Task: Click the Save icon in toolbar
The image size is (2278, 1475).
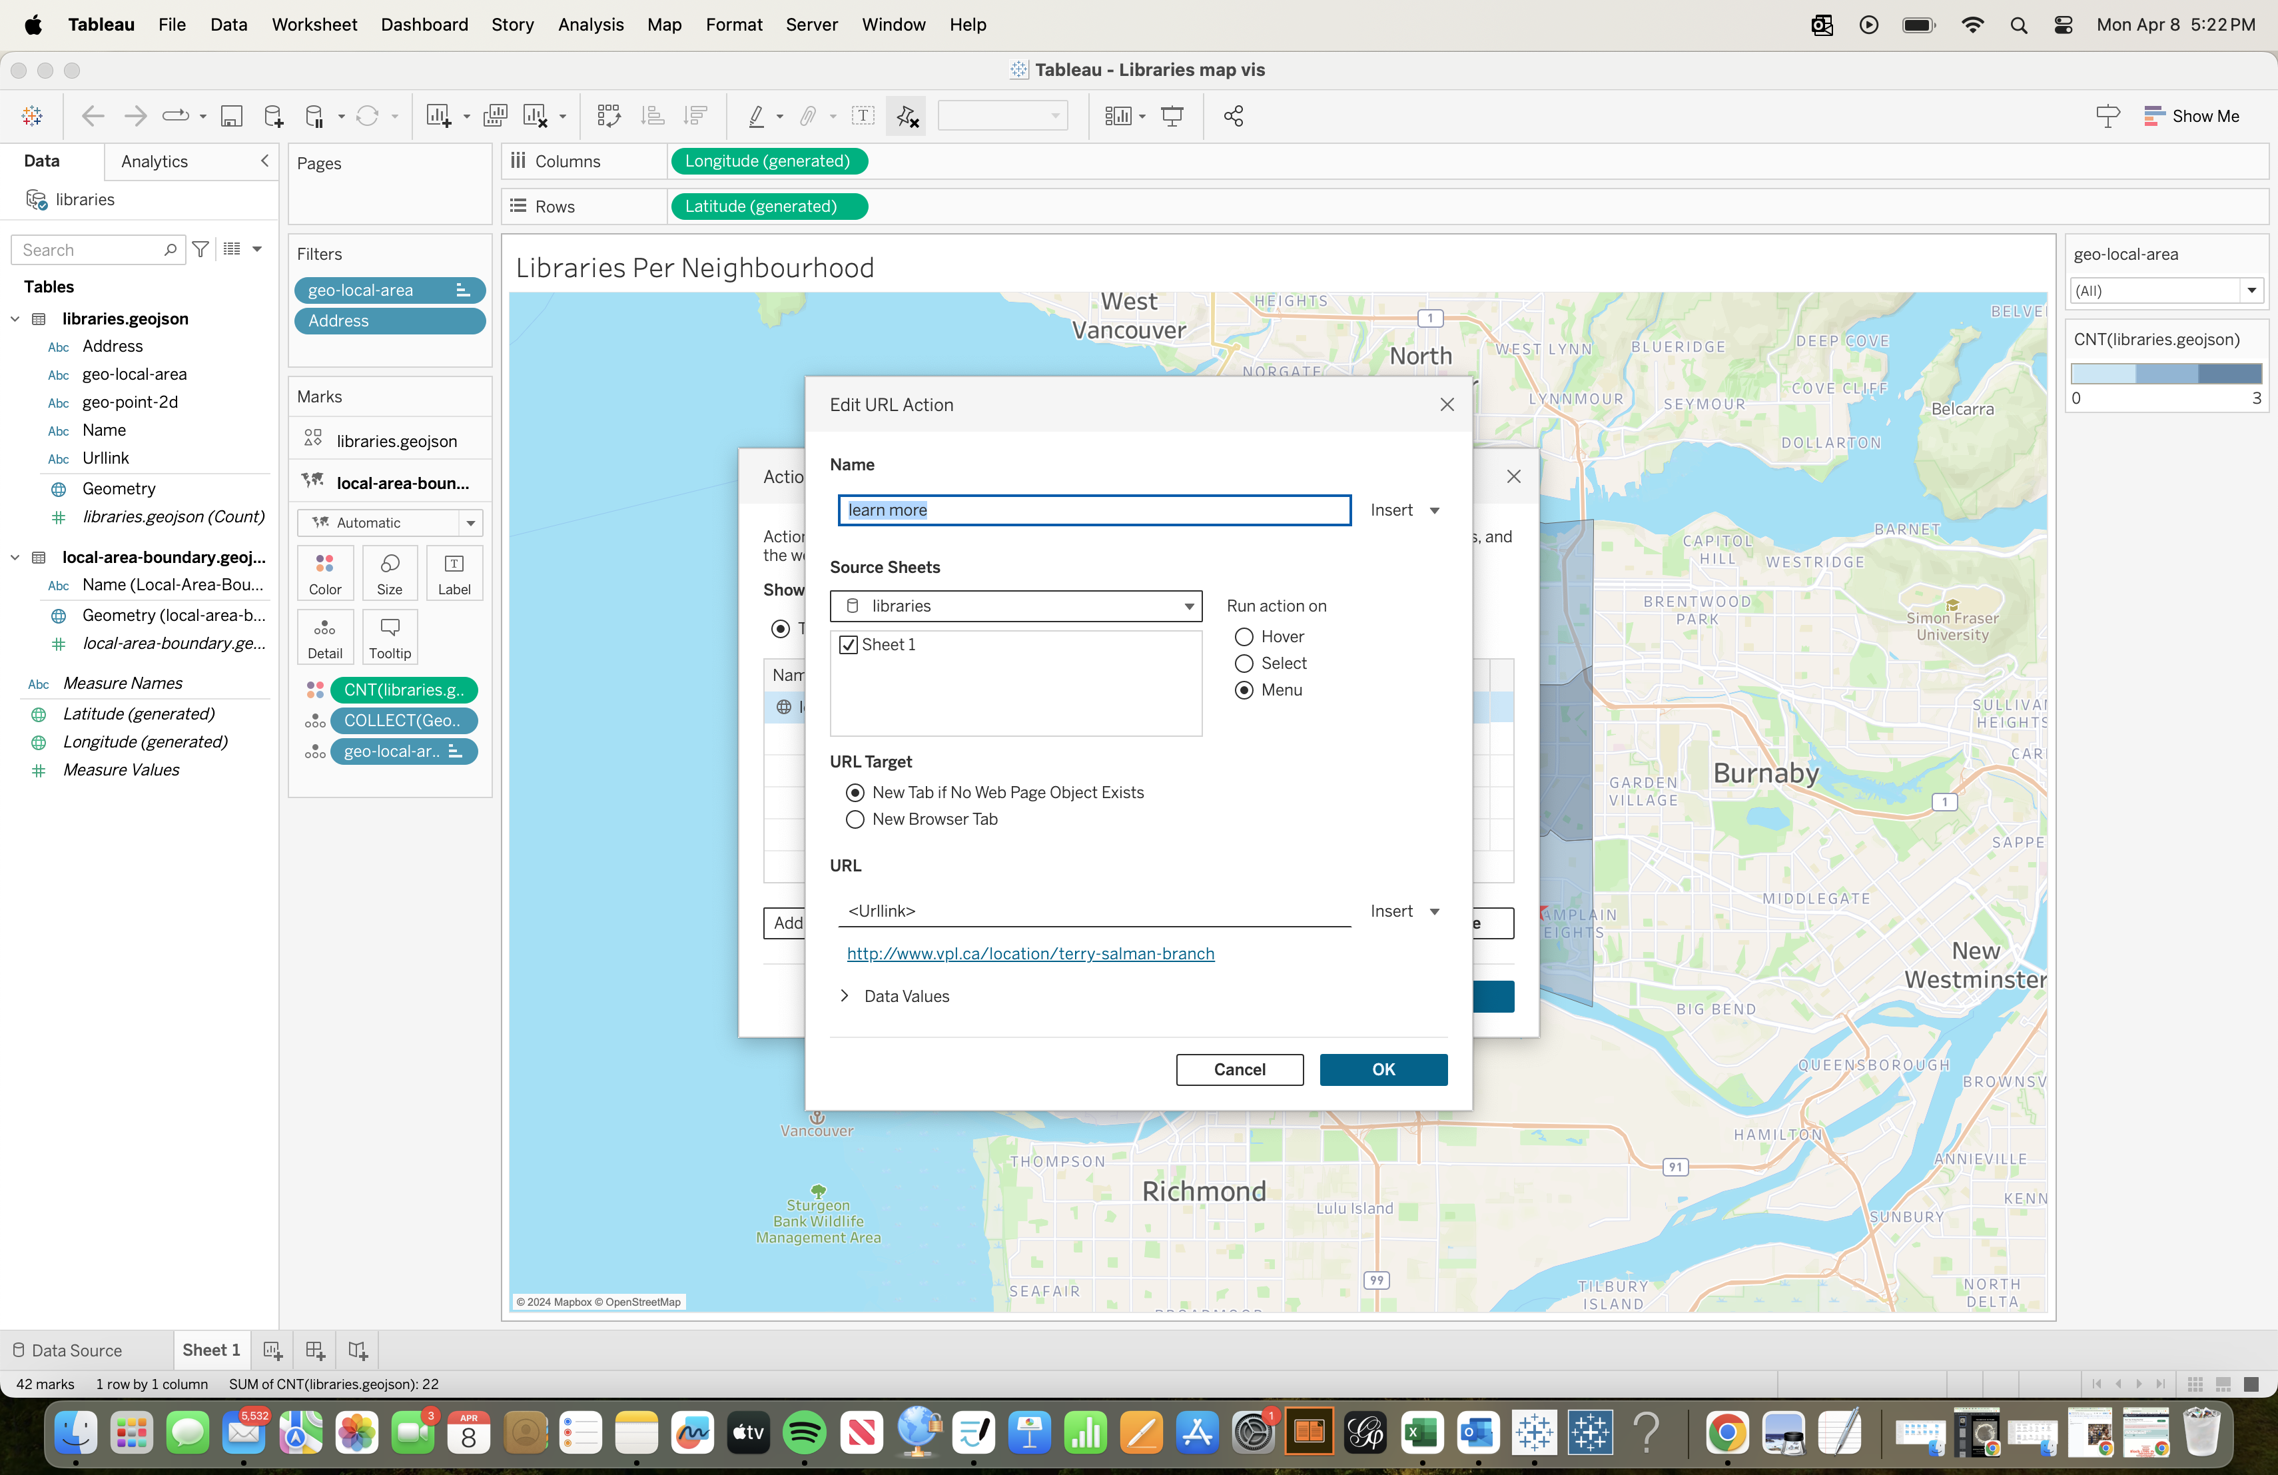Action: coord(230,117)
